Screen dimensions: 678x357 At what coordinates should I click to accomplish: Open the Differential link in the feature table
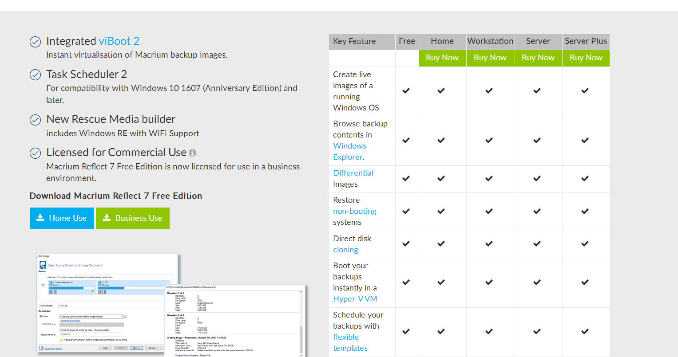[353, 173]
